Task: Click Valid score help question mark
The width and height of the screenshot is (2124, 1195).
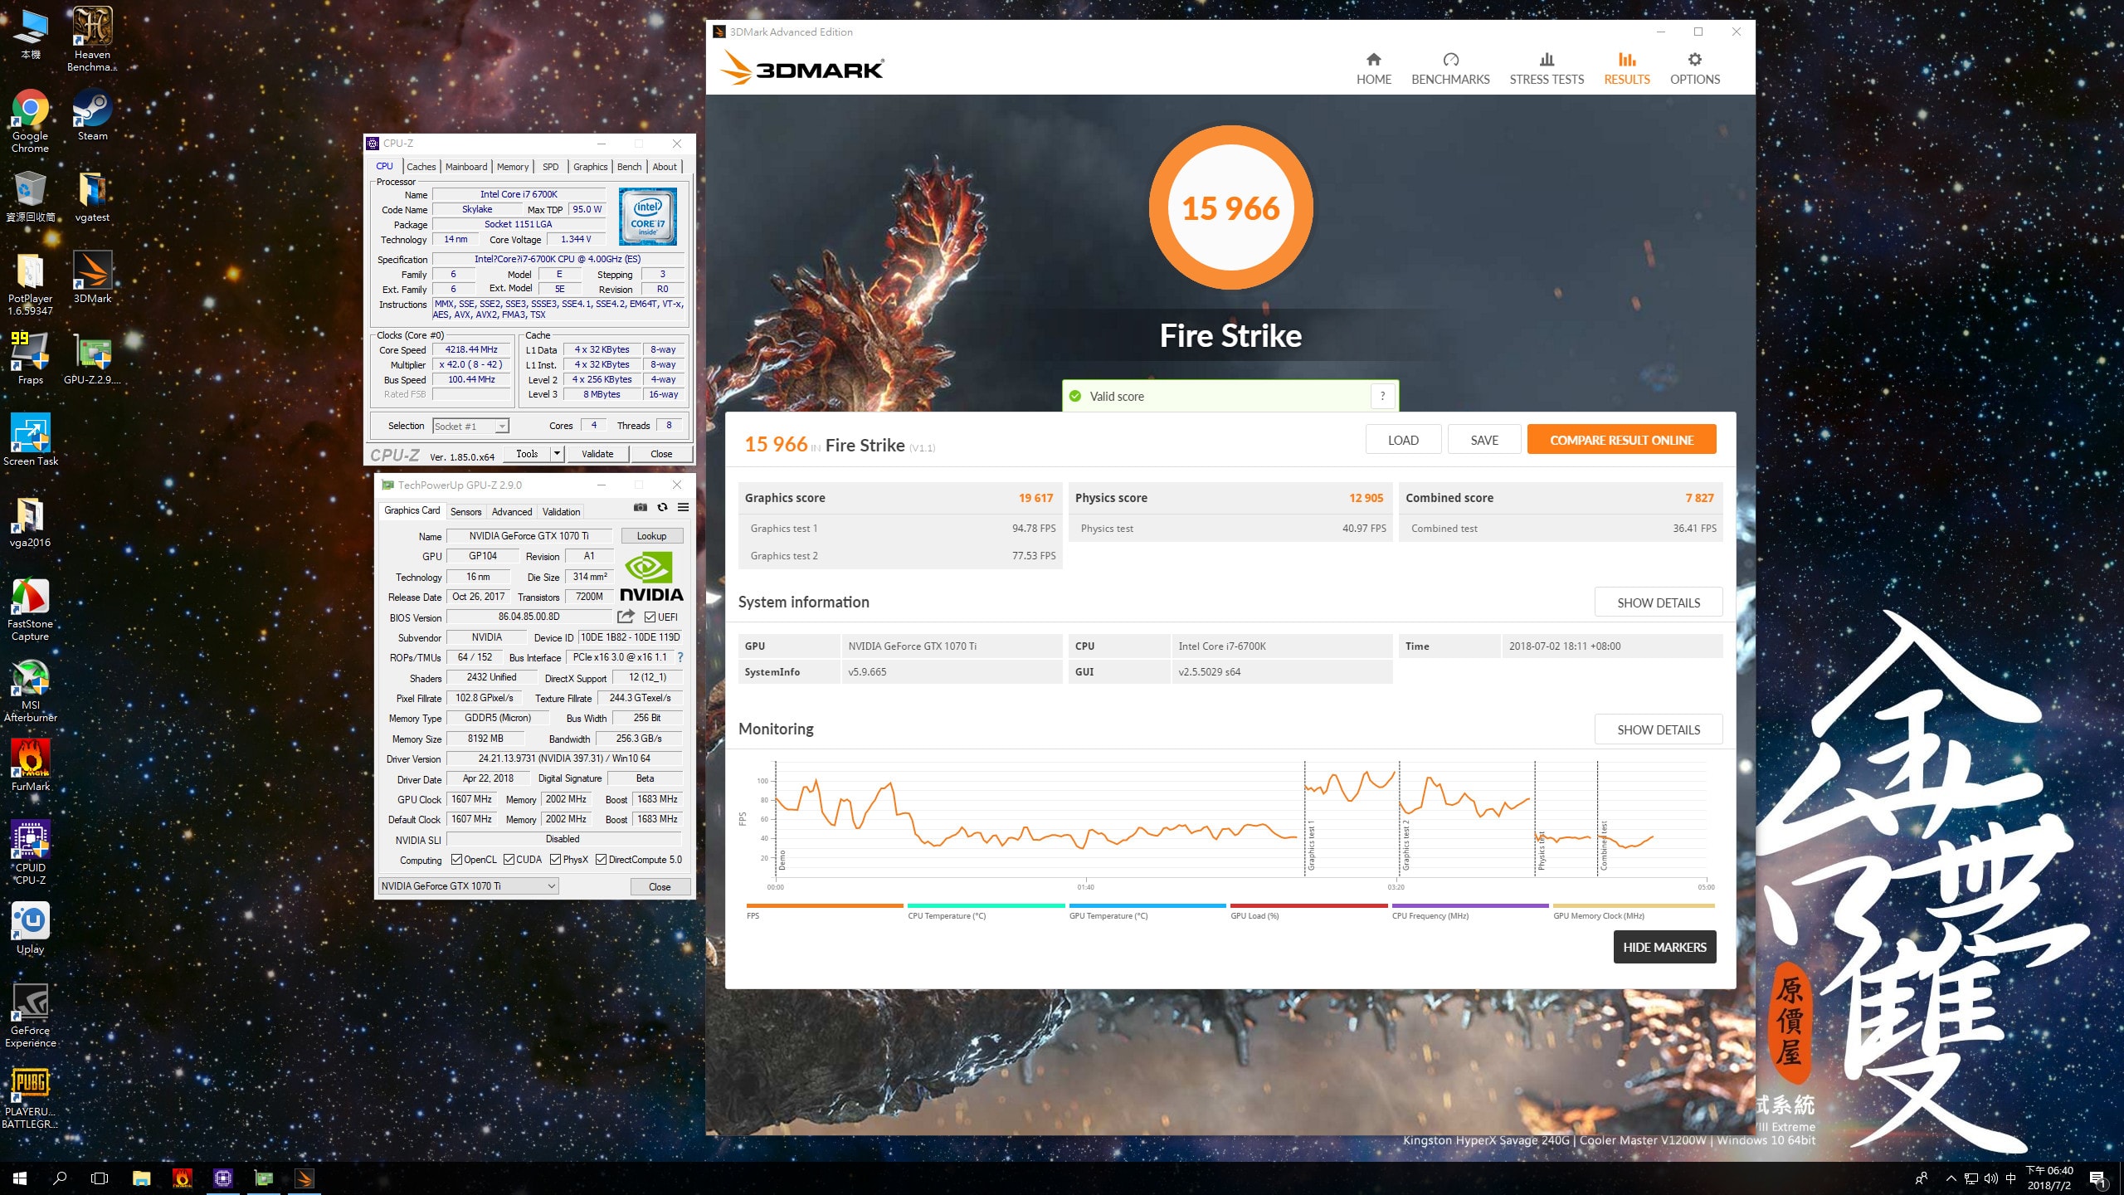Action: 1382,397
